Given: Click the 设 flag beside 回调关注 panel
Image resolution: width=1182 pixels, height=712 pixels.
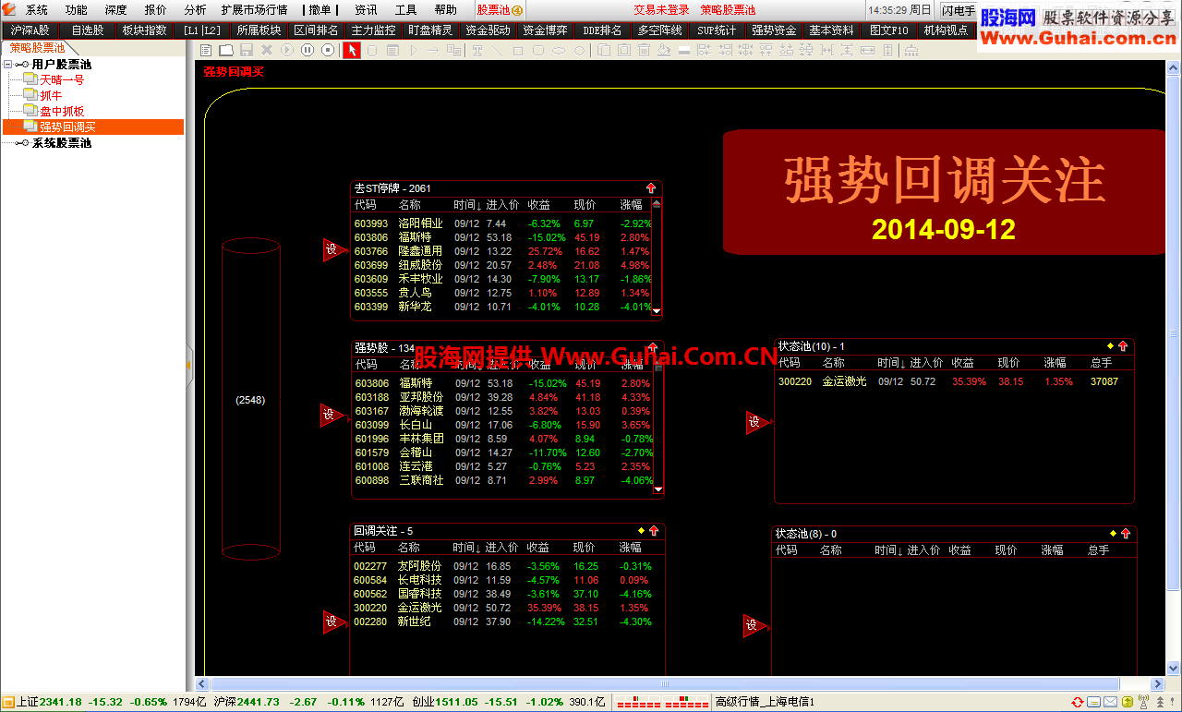Looking at the screenshot, I should click(x=332, y=621).
